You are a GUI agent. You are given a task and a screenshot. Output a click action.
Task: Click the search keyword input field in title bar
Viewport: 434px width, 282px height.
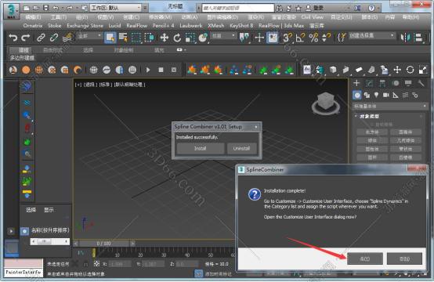point(237,8)
